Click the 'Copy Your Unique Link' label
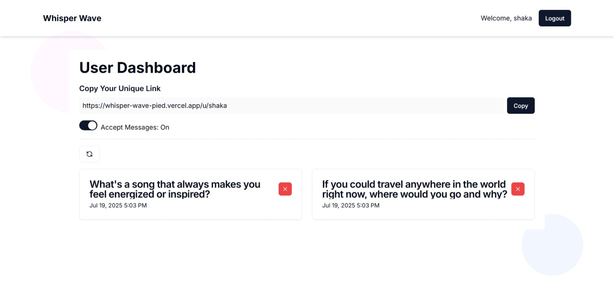 pos(120,89)
